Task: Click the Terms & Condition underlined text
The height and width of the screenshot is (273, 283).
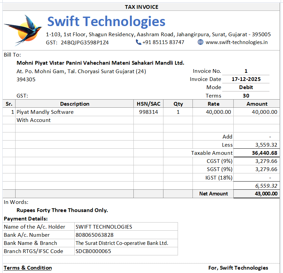Action: pyautogui.click(x=27, y=268)
